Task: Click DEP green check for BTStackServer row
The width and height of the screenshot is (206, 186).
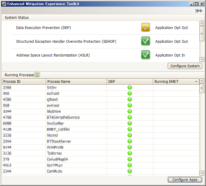Action: (130, 141)
